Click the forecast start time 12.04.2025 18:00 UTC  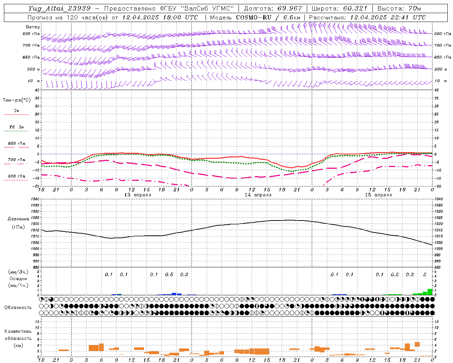pos(160,17)
